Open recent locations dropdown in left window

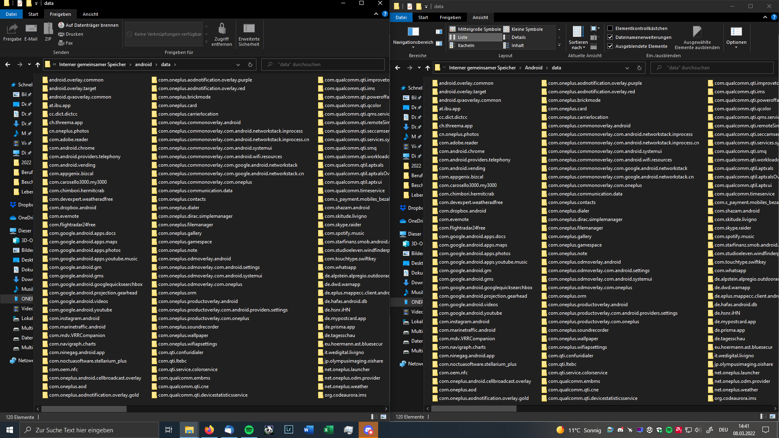tap(29, 64)
